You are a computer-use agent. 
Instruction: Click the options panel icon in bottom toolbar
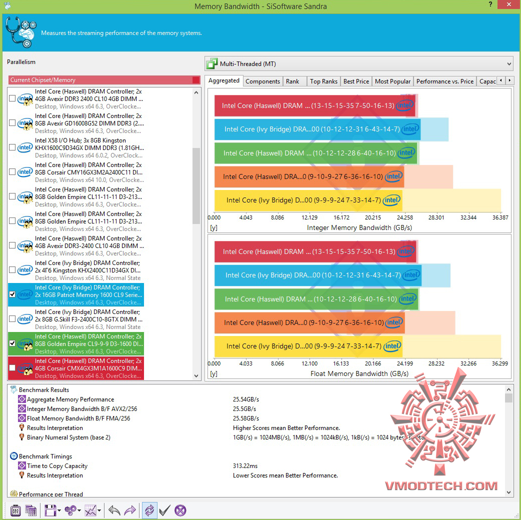(15, 510)
